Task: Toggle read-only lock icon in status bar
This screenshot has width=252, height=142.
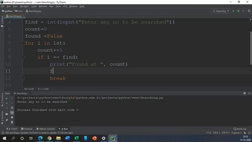Action: (245, 133)
